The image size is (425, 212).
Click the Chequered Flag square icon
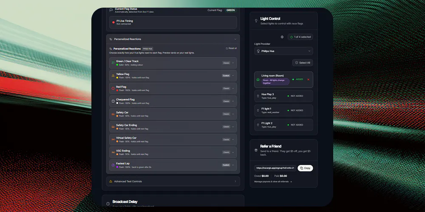point(113,101)
